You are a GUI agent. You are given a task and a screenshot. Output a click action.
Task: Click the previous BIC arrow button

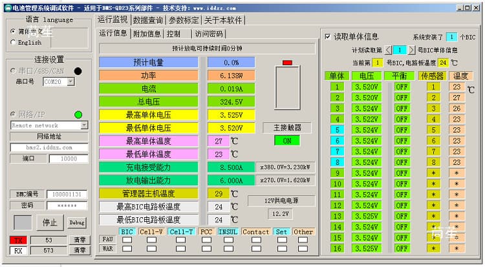[388, 50]
